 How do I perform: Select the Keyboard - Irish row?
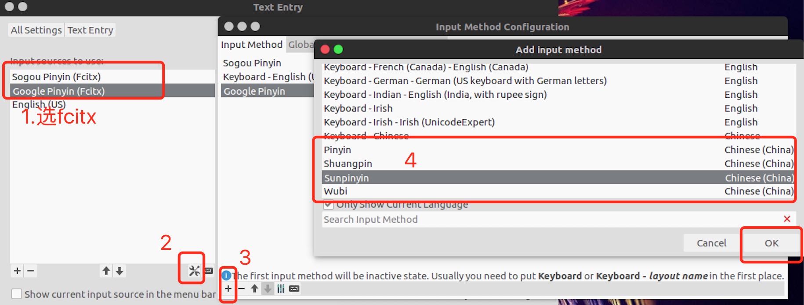[559, 108]
